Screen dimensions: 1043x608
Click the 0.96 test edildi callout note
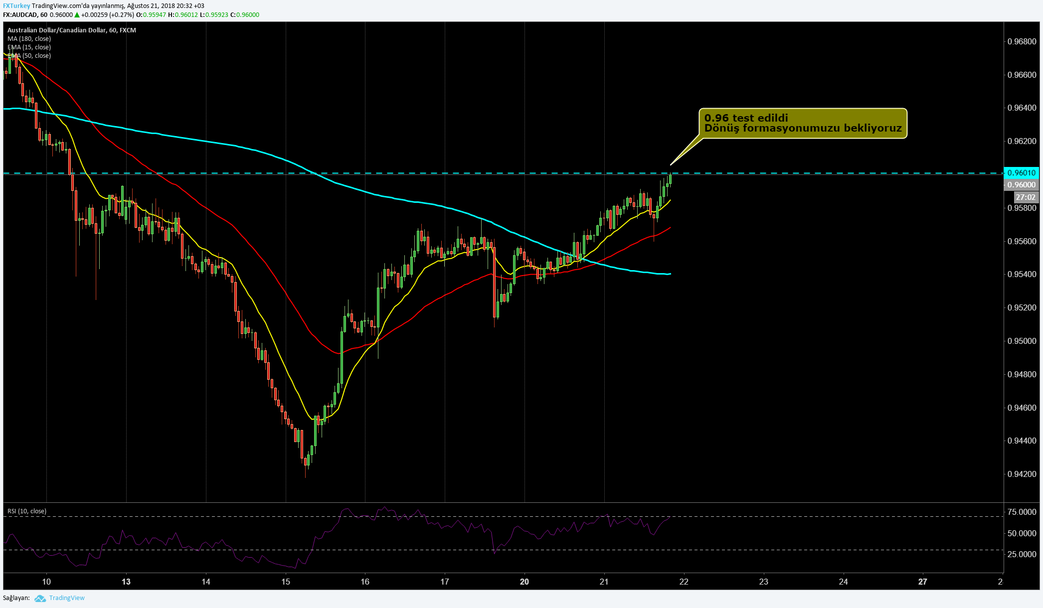click(803, 123)
